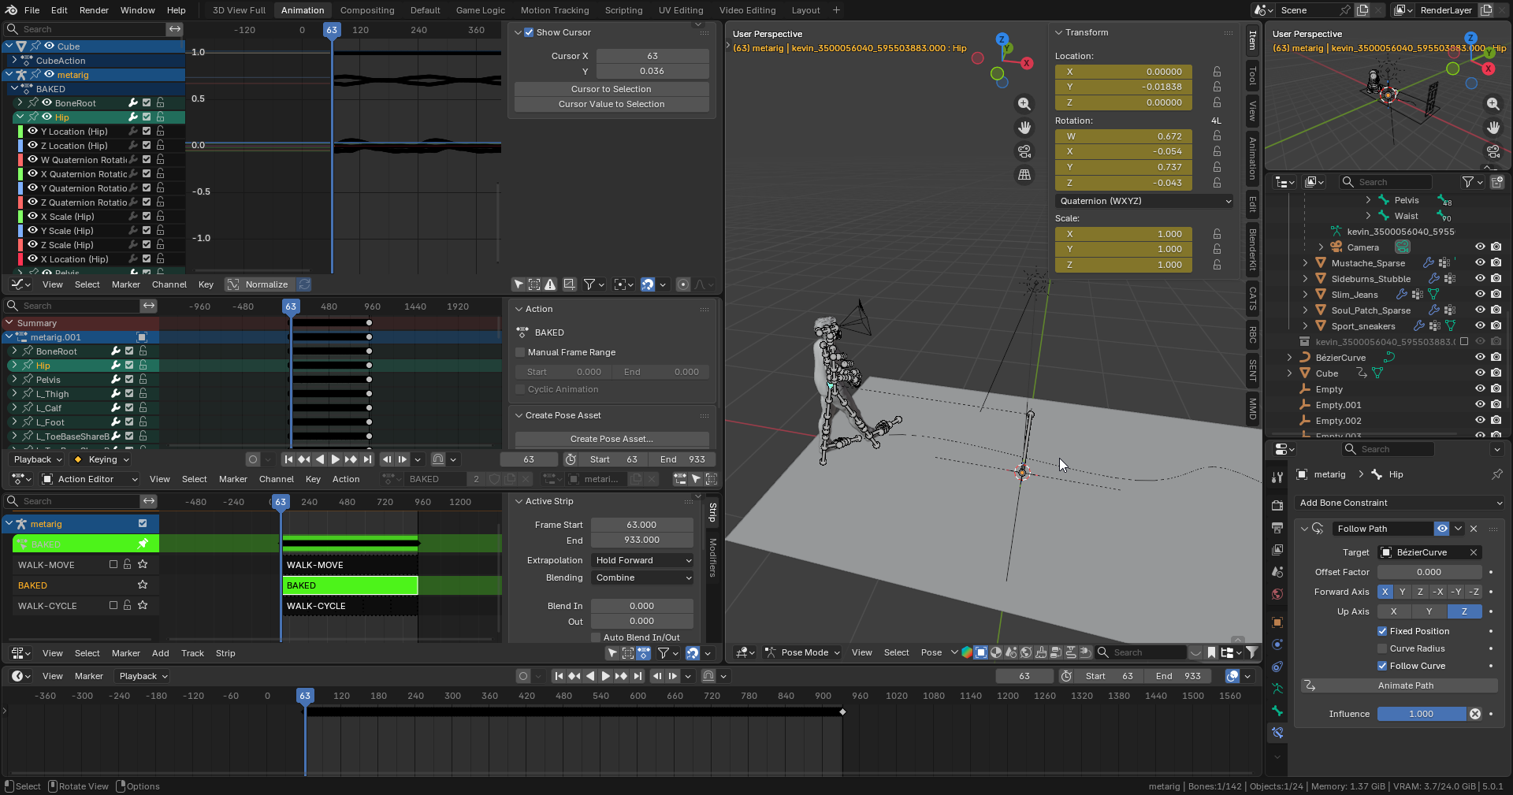
Task: Toggle auto keying record button in dope sheet
Action: coord(252,459)
